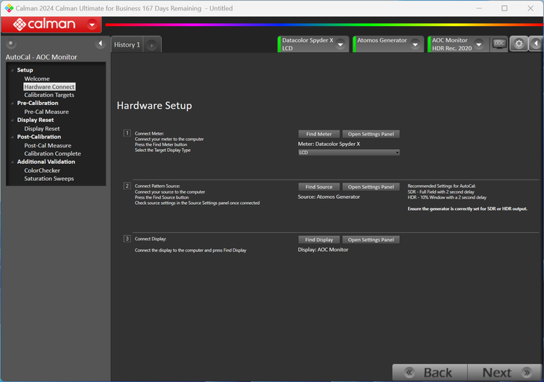Collapse the Additional Validation section
The image size is (544, 382).
pos(12,162)
